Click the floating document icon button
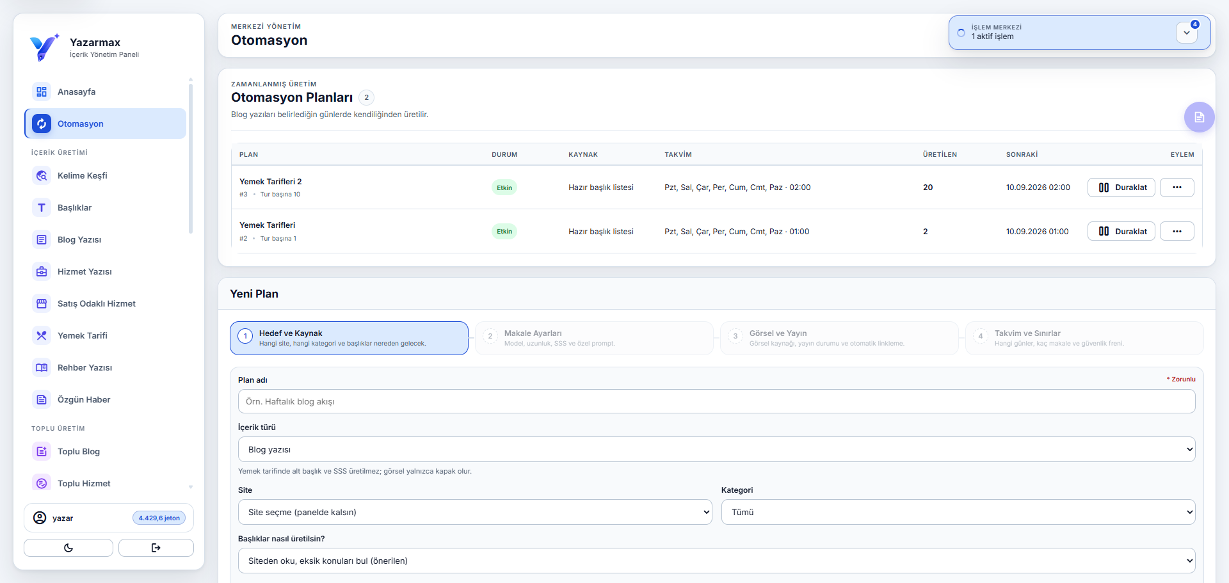1229x583 pixels. coord(1199,117)
